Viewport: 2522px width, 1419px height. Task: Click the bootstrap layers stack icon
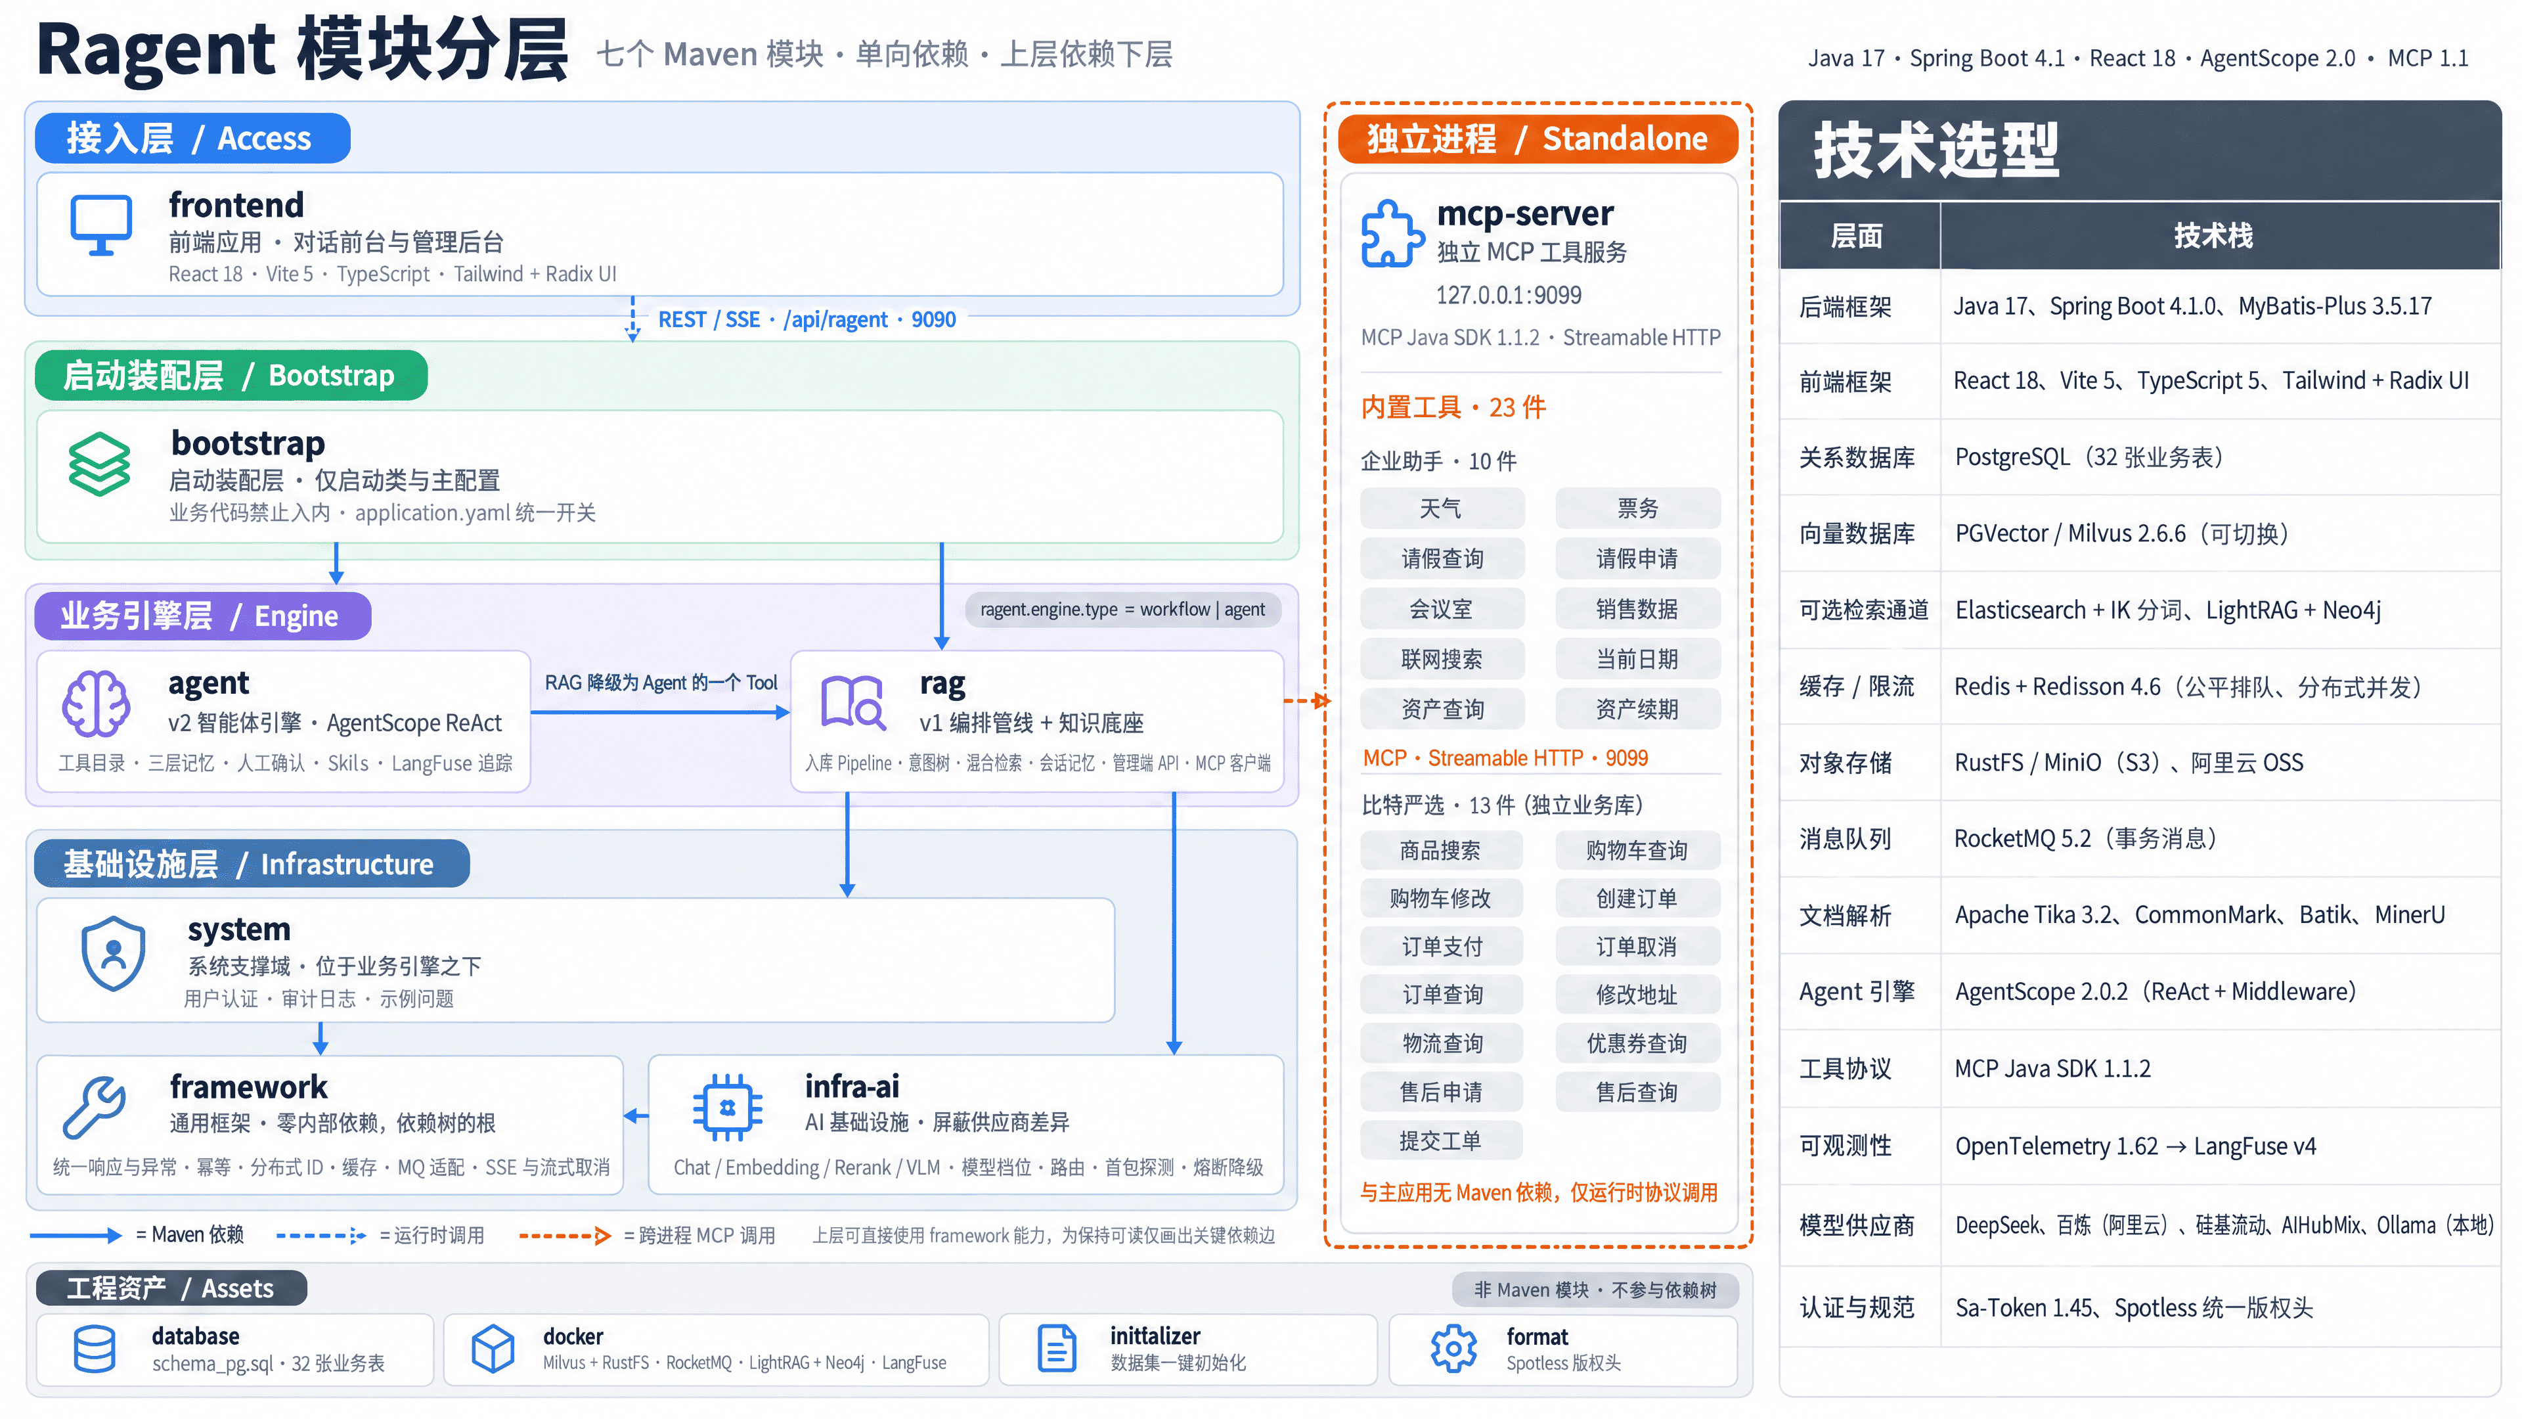pos(99,463)
